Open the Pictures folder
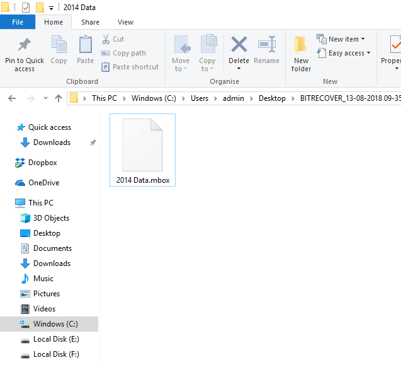 coord(47,294)
